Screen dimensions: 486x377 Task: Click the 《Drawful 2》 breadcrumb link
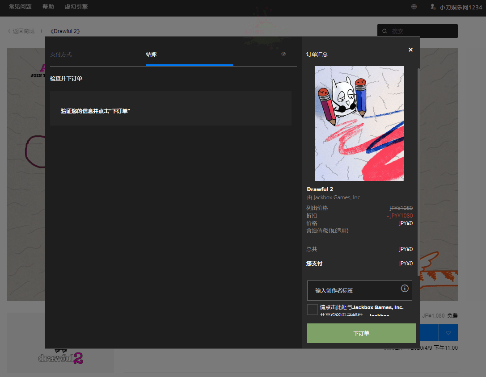tap(65, 31)
